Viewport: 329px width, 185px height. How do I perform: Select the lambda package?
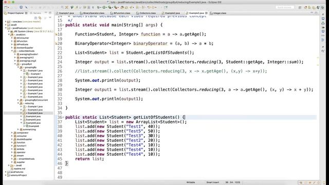click(21, 149)
